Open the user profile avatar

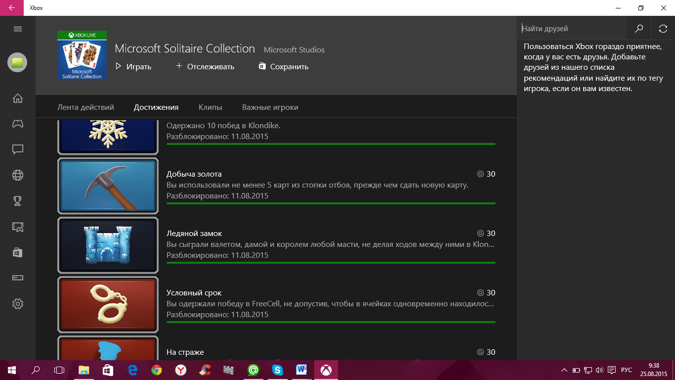[x=17, y=62]
